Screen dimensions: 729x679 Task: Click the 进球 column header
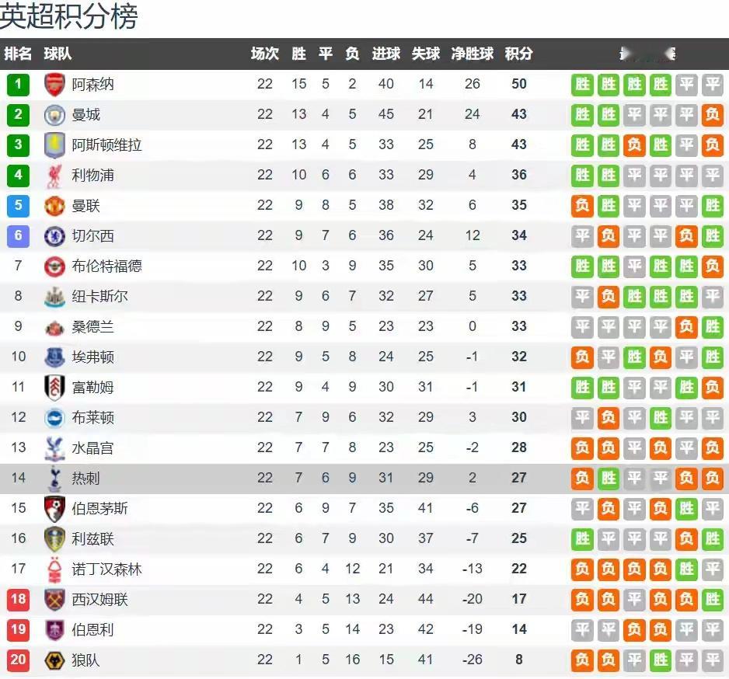[x=386, y=54]
